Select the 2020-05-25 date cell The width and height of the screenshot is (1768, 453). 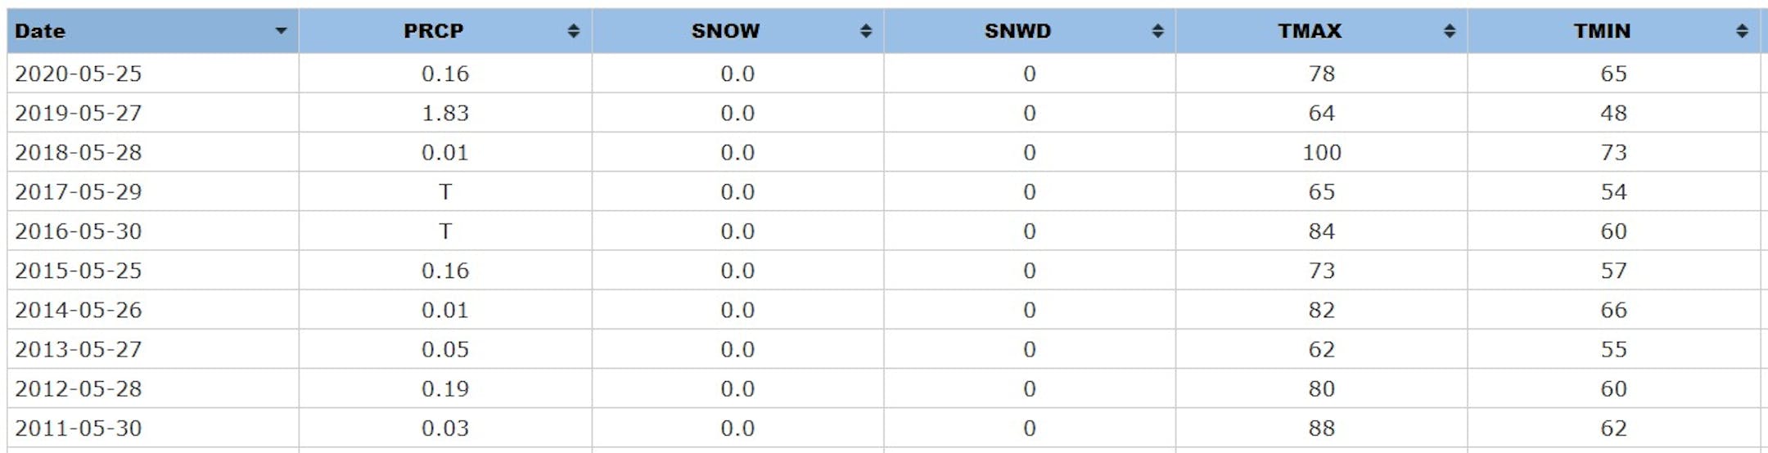pyautogui.click(x=79, y=74)
